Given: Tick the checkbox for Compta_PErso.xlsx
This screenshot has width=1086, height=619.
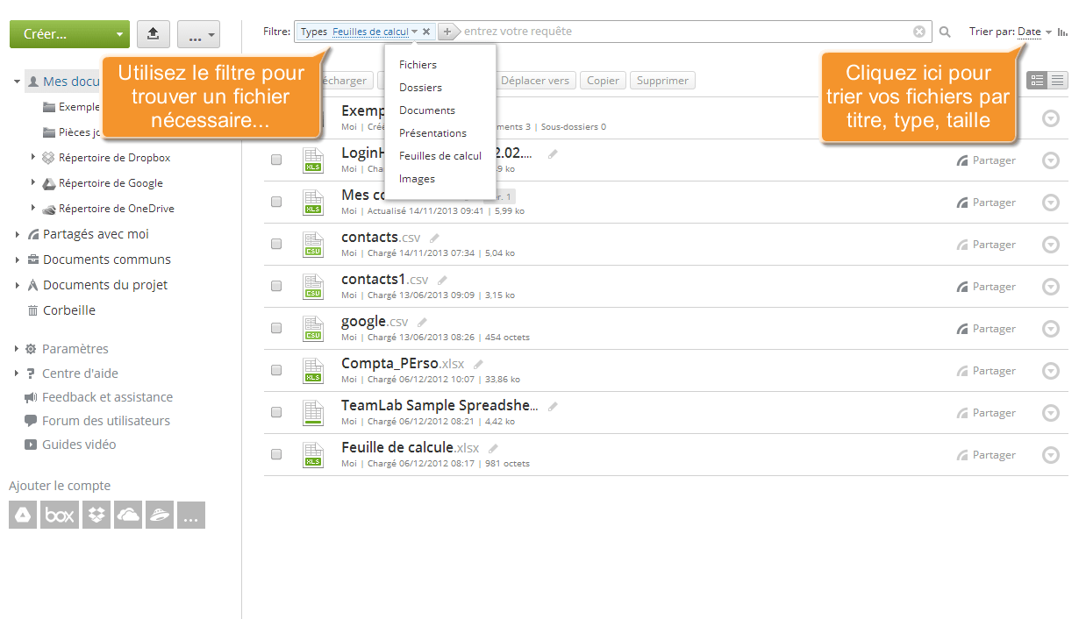Looking at the screenshot, I should pos(276,370).
